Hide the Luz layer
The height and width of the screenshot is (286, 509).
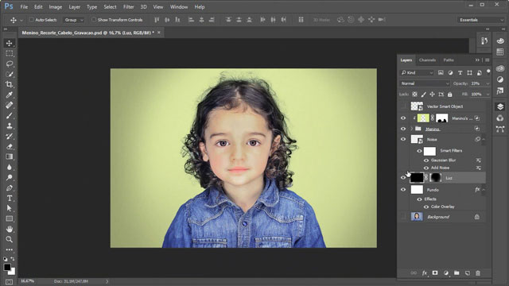[x=403, y=178]
